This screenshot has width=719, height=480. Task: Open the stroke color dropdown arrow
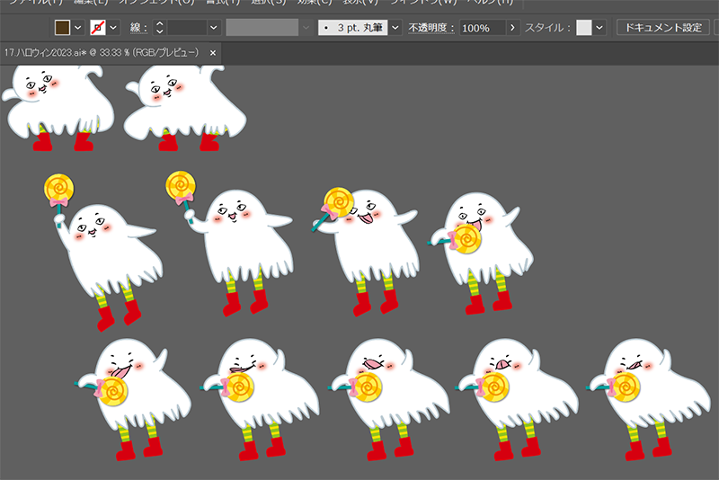[x=114, y=28]
